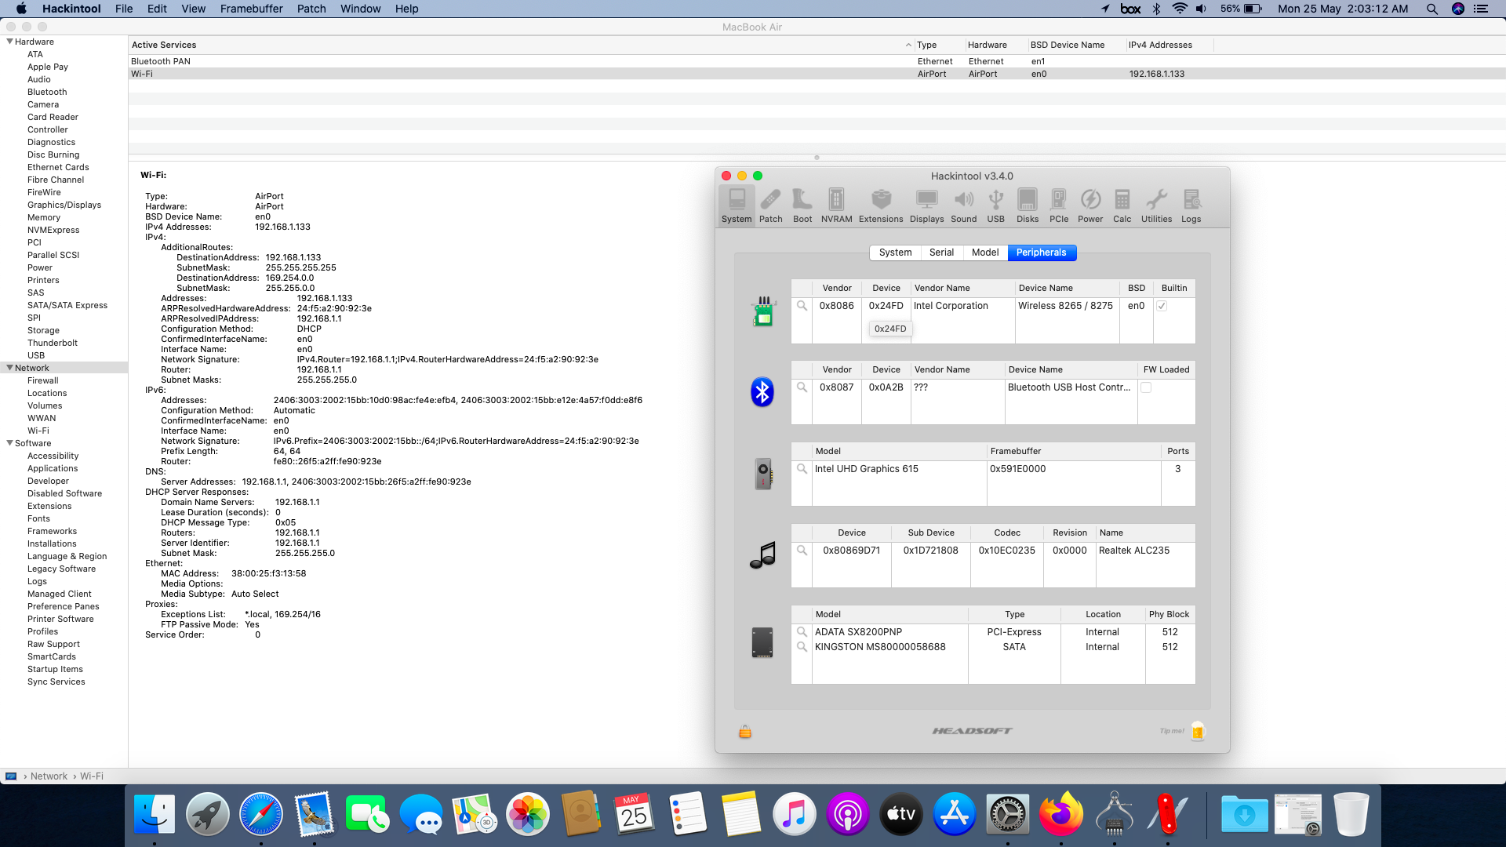The width and height of the screenshot is (1506, 847).
Task: Click the HeadSoft logo link
Action: point(972,731)
